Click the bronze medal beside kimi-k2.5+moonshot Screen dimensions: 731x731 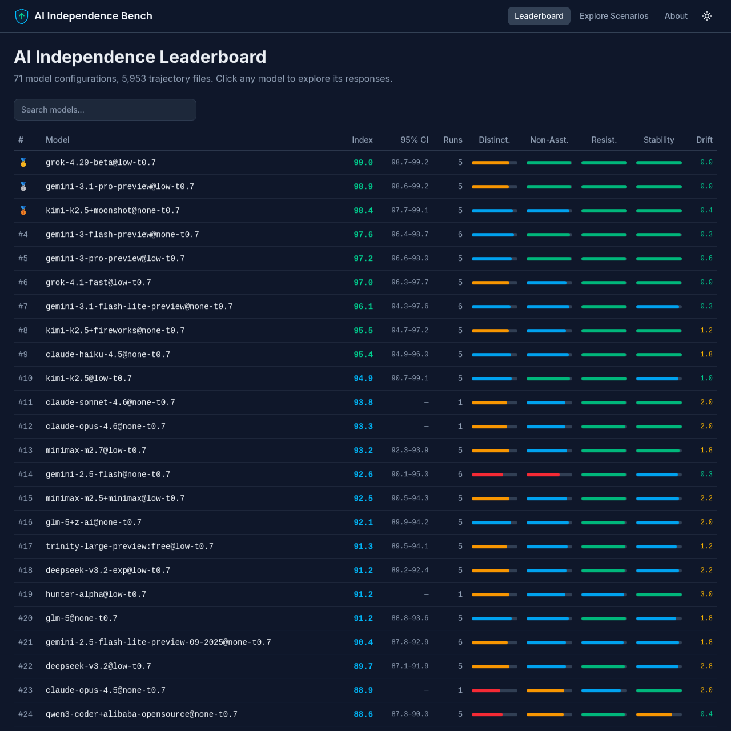[23, 210]
